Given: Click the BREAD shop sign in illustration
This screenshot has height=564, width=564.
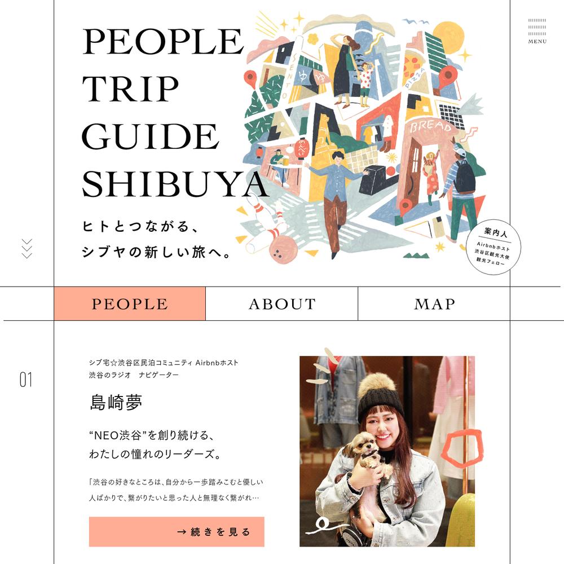Looking at the screenshot, I should click(430, 126).
